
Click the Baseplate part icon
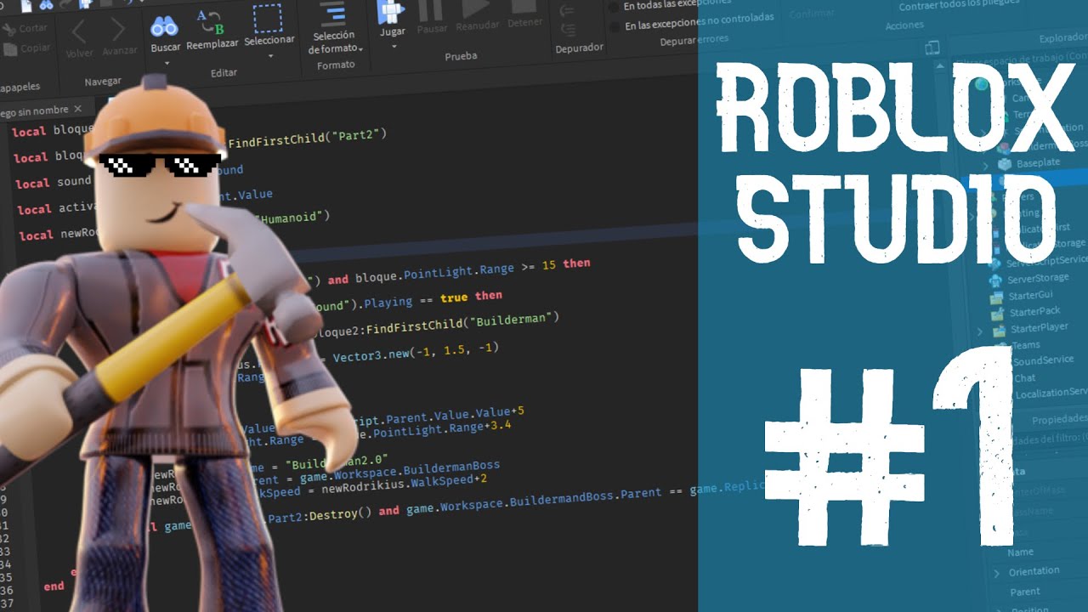pos(1005,164)
